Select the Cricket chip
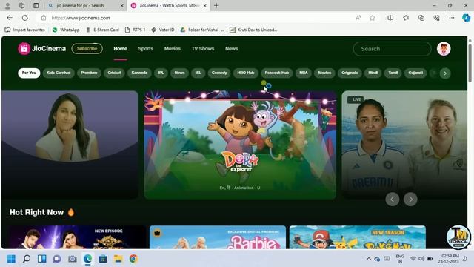 point(114,73)
